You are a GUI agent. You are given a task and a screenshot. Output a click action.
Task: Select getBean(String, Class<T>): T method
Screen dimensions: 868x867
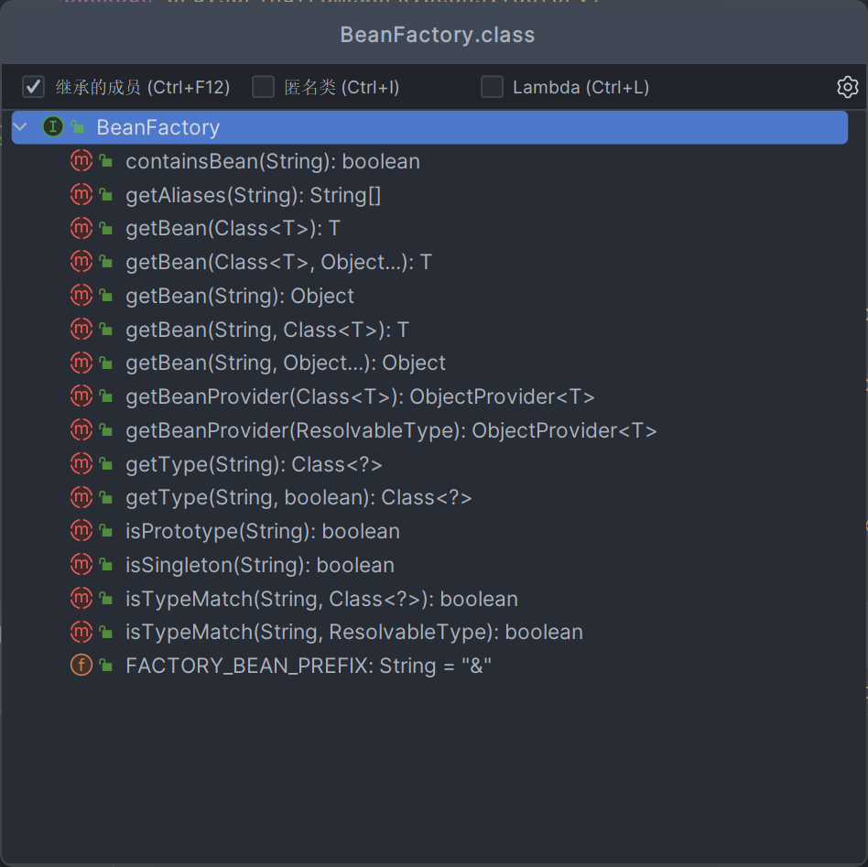266,330
